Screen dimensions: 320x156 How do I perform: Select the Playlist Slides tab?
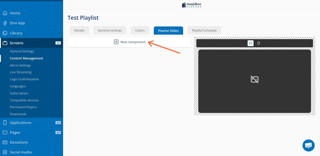(x=168, y=31)
